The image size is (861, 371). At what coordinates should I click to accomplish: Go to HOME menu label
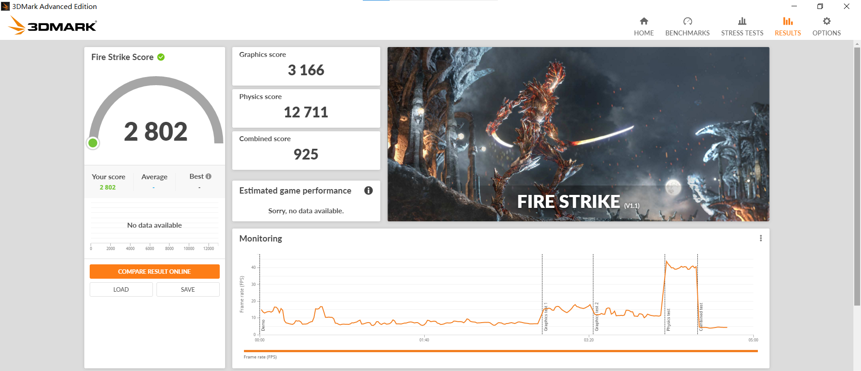point(644,33)
